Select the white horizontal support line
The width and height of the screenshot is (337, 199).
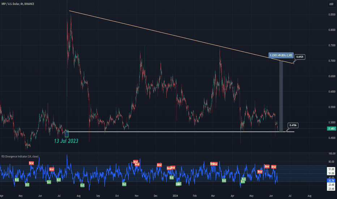click(180, 132)
